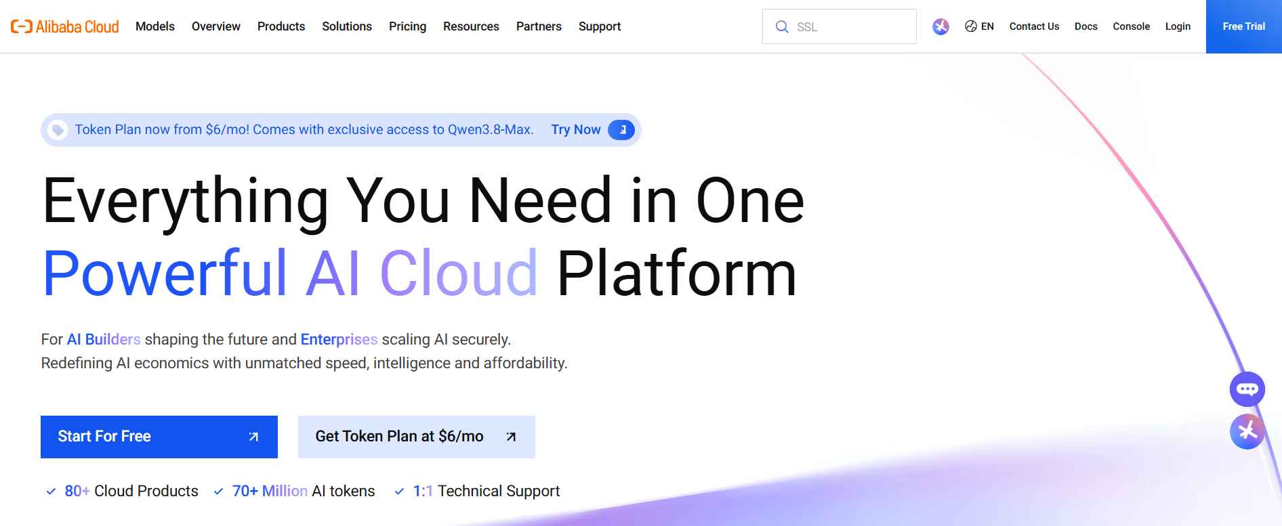Click the AI Builders highlighted text

[104, 339]
